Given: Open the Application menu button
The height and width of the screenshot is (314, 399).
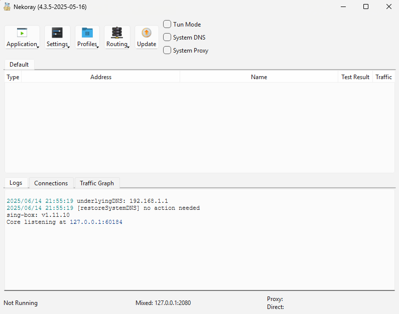Looking at the screenshot, I should [x=22, y=37].
